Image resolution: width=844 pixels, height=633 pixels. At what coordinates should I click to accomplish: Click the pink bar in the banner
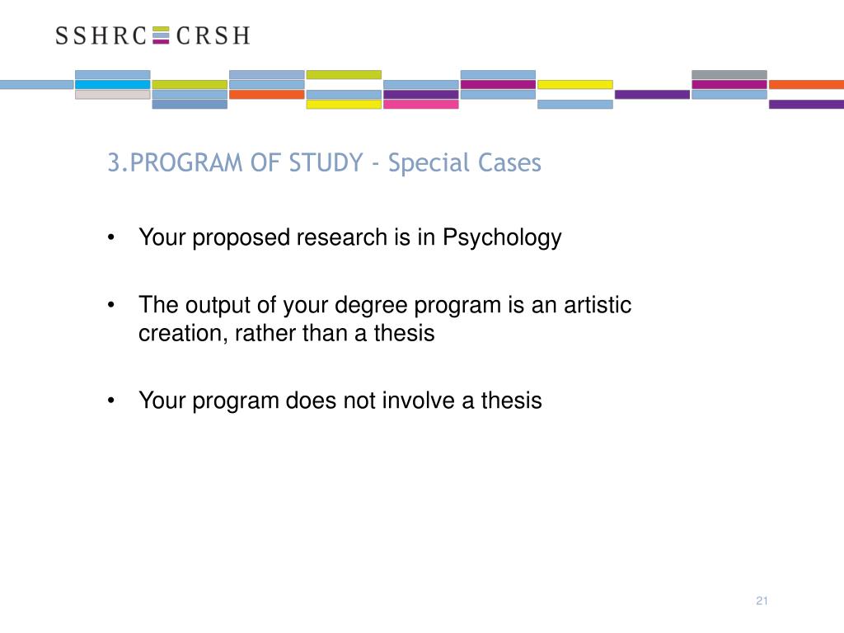(421, 105)
